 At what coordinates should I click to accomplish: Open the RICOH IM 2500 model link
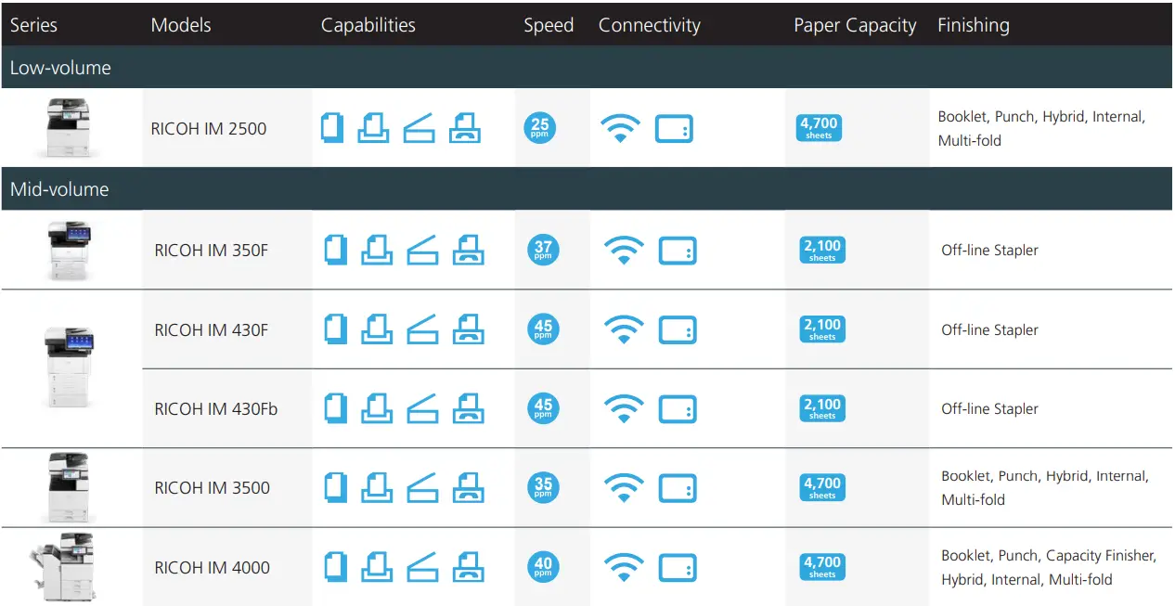[209, 129]
